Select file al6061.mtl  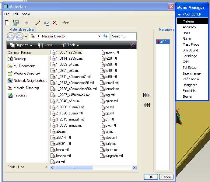61,144
